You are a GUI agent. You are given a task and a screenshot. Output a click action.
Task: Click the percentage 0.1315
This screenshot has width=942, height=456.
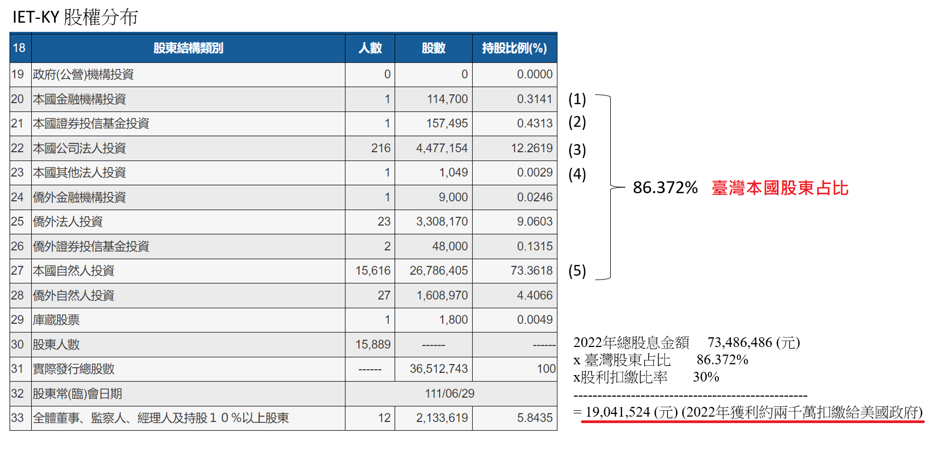coord(535,247)
